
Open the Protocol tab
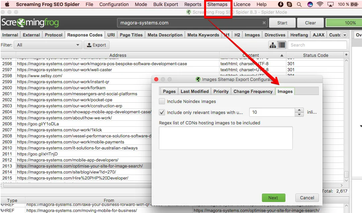54,35
